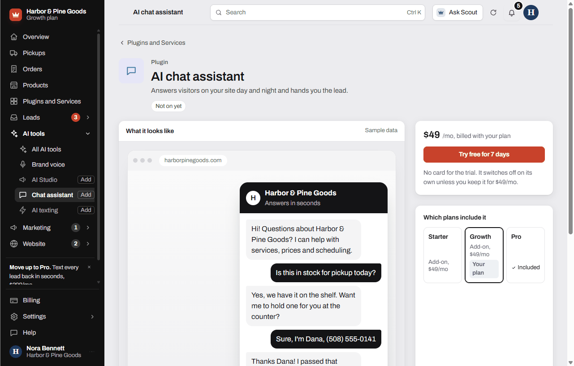Click the sparkle icon beside All AI tools
Viewport: 574px width, 366px height.
(x=23, y=149)
